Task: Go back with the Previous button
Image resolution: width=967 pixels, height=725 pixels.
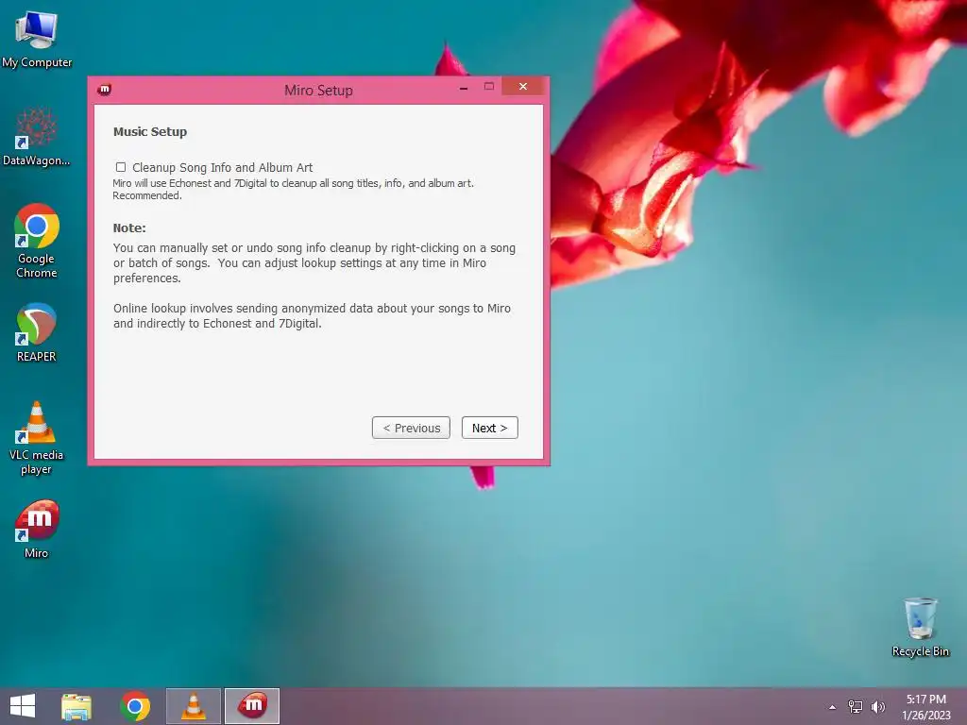Action: (412, 428)
